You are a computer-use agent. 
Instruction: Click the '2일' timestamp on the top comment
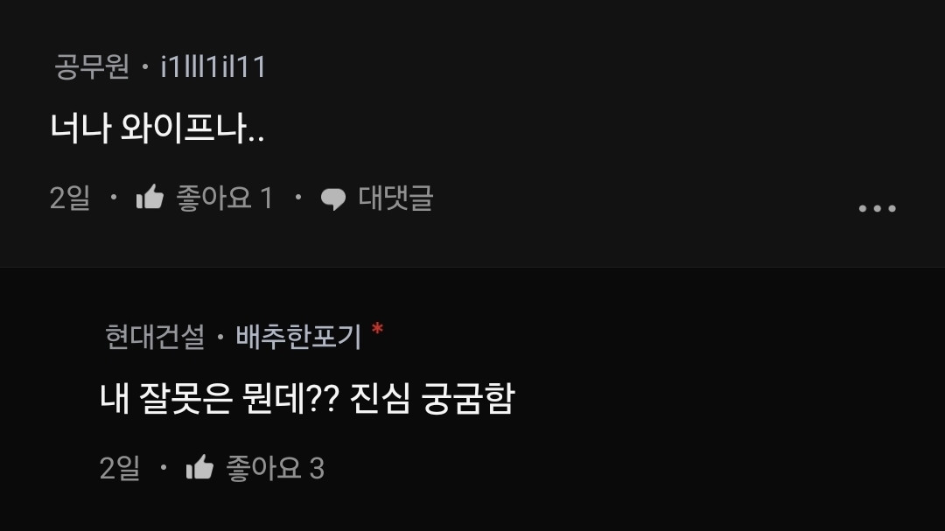[70, 198]
